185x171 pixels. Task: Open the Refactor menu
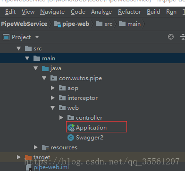point(129,12)
